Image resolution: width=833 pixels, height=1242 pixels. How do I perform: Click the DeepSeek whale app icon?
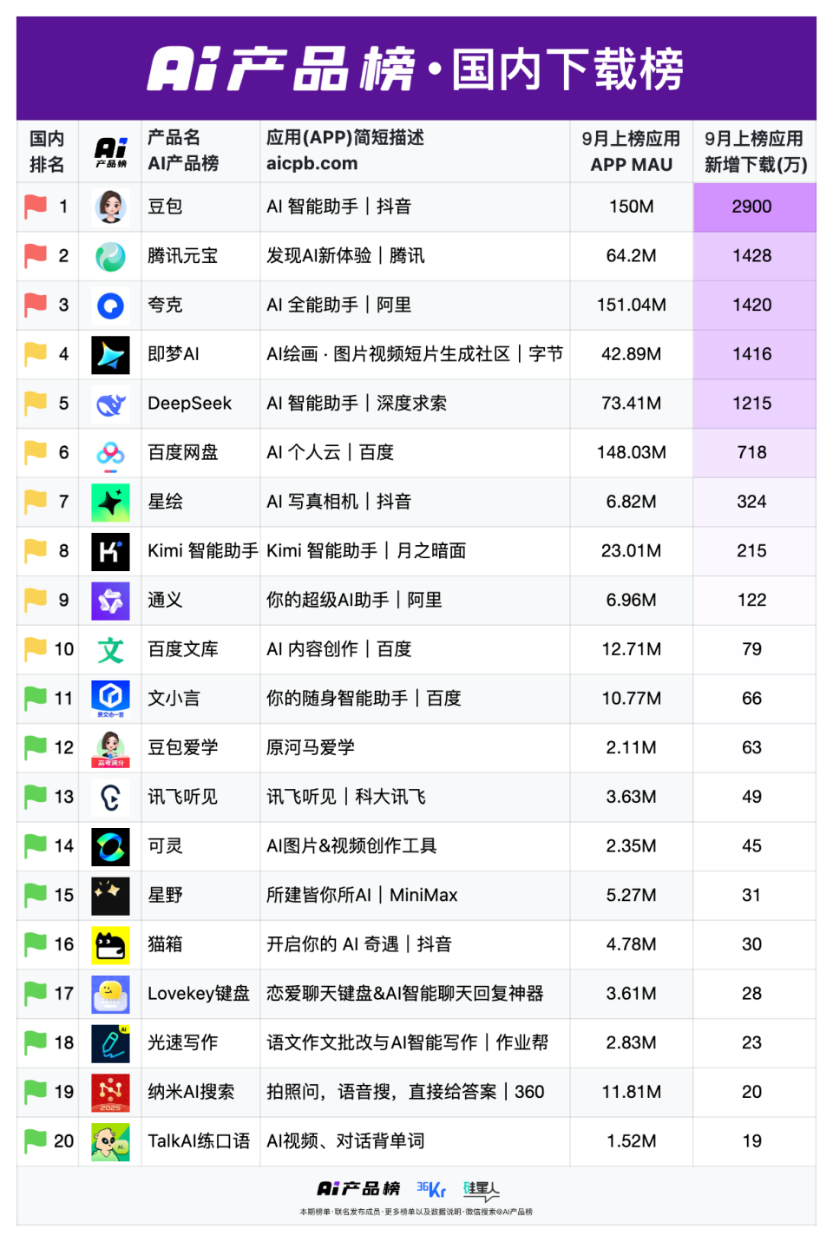pyautogui.click(x=110, y=404)
